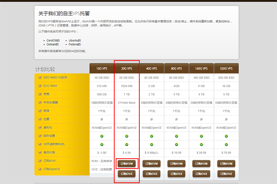Click the 订购OVZ button under 20G VPS
The image size is (277, 184).
click(127, 174)
